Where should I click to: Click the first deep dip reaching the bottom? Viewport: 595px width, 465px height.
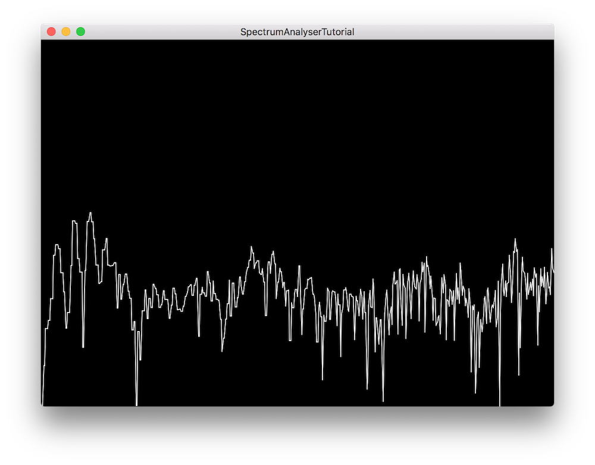[136, 404]
